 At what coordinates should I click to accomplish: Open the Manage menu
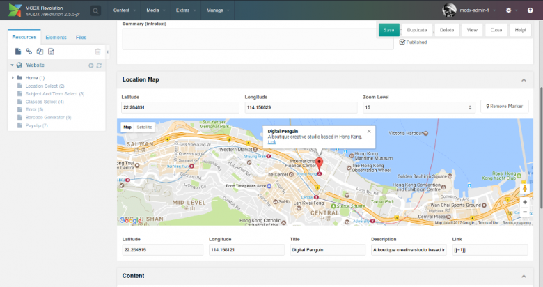pyautogui.click(x=218, y=10)
